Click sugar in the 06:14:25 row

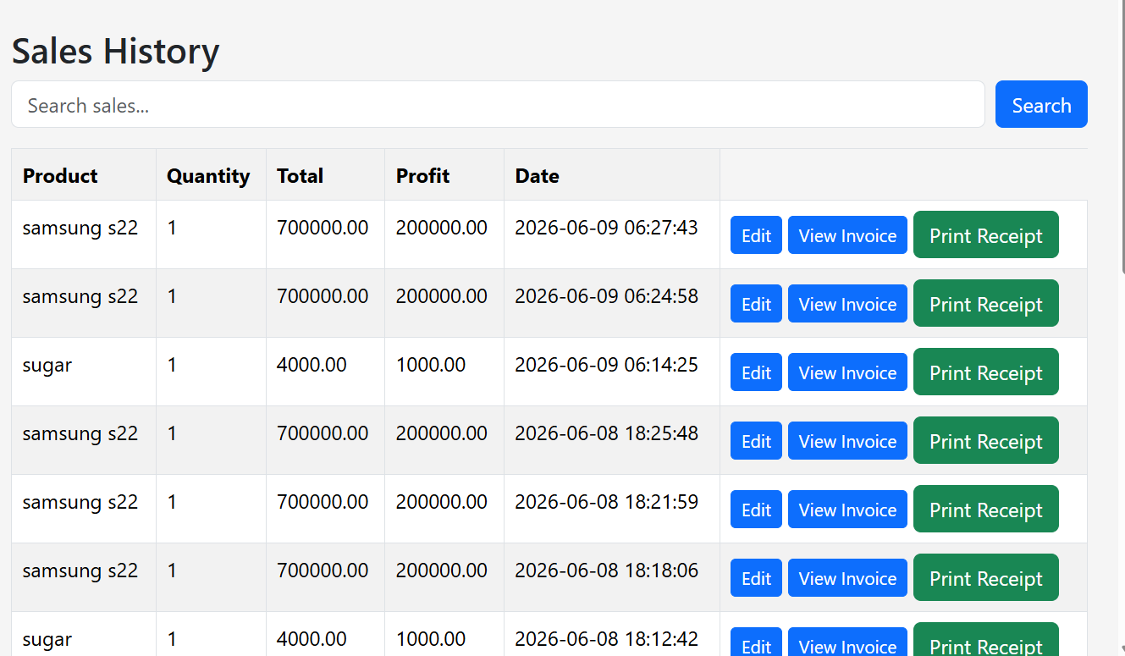47,367
